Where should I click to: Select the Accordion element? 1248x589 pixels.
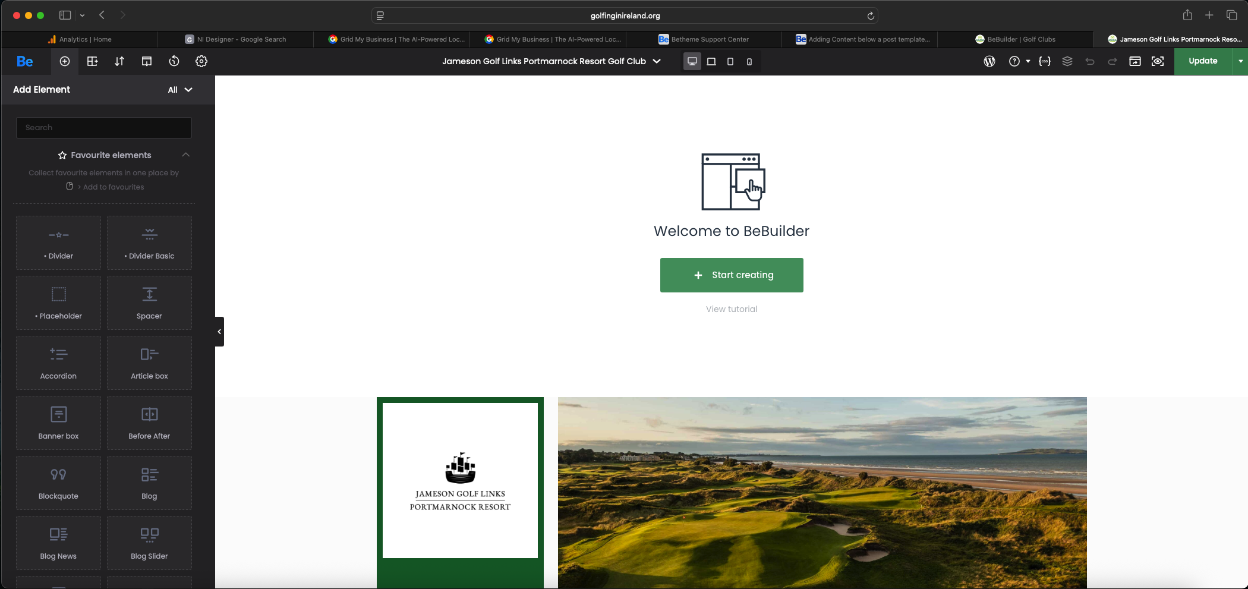click(x=58, y=363)
